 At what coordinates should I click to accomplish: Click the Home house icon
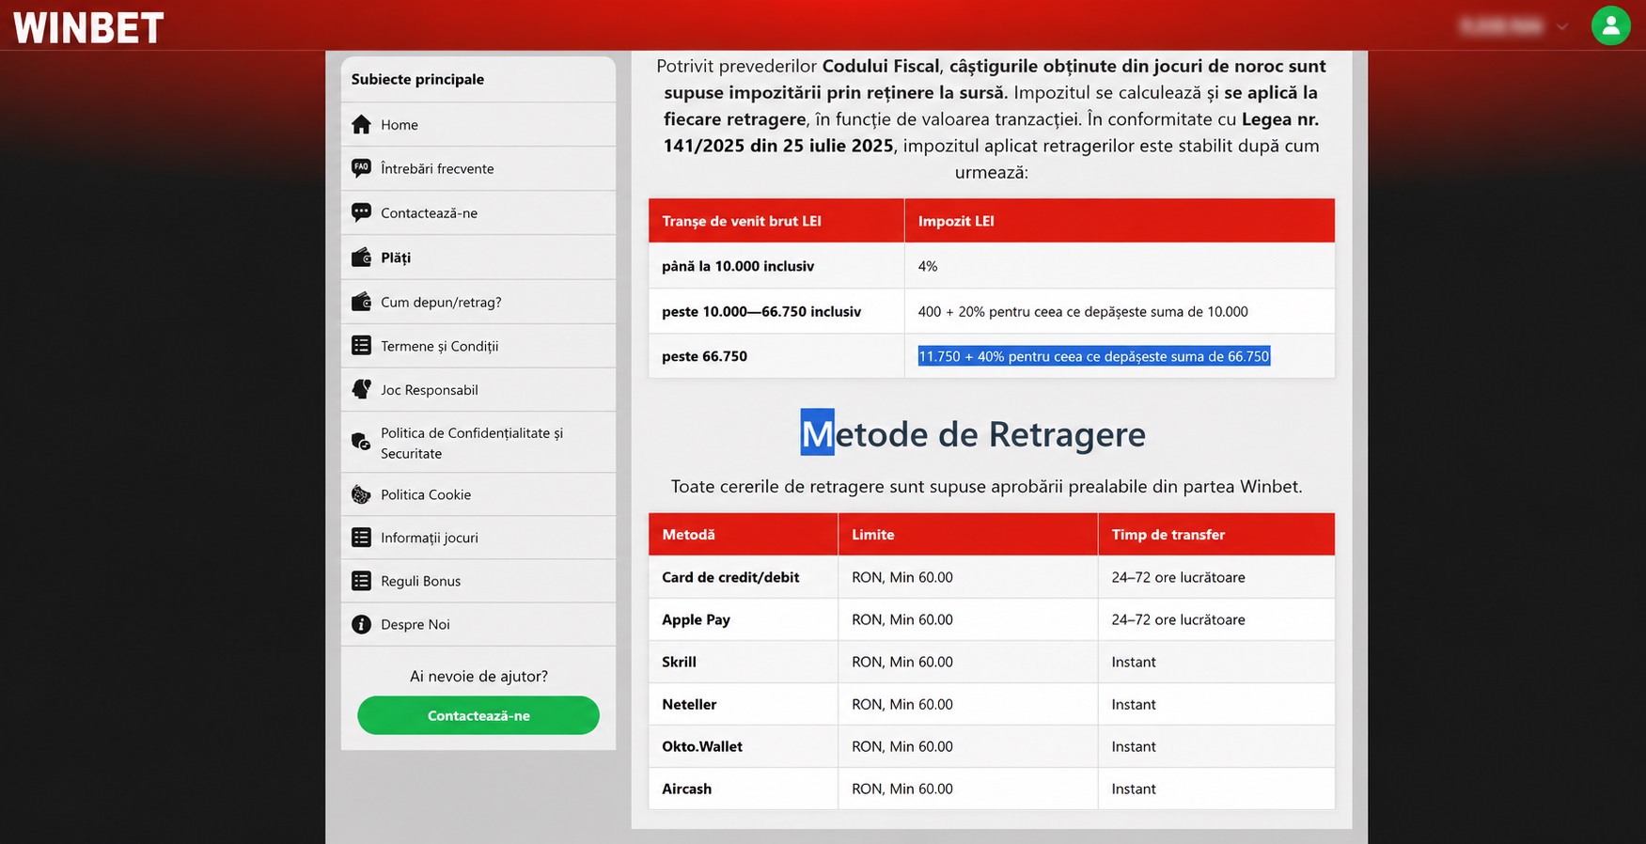tap(361, 124)
